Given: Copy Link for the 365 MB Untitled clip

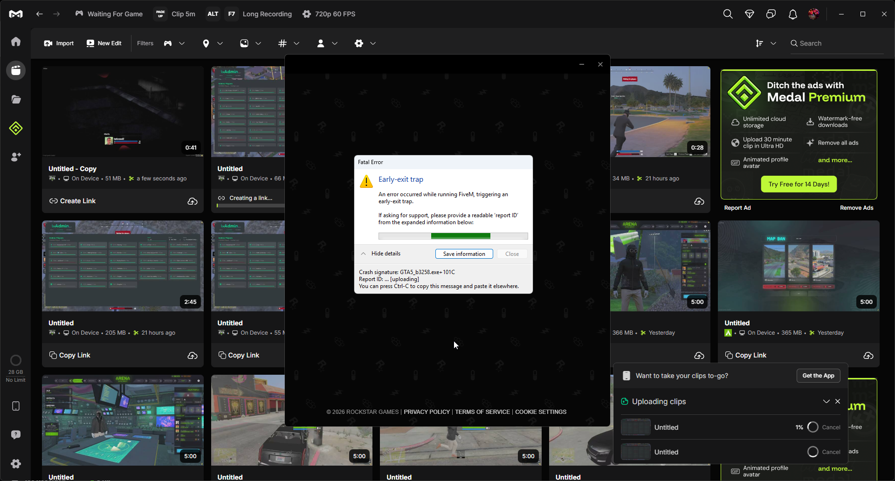Looking at the screenshot, I should point(746,355).
